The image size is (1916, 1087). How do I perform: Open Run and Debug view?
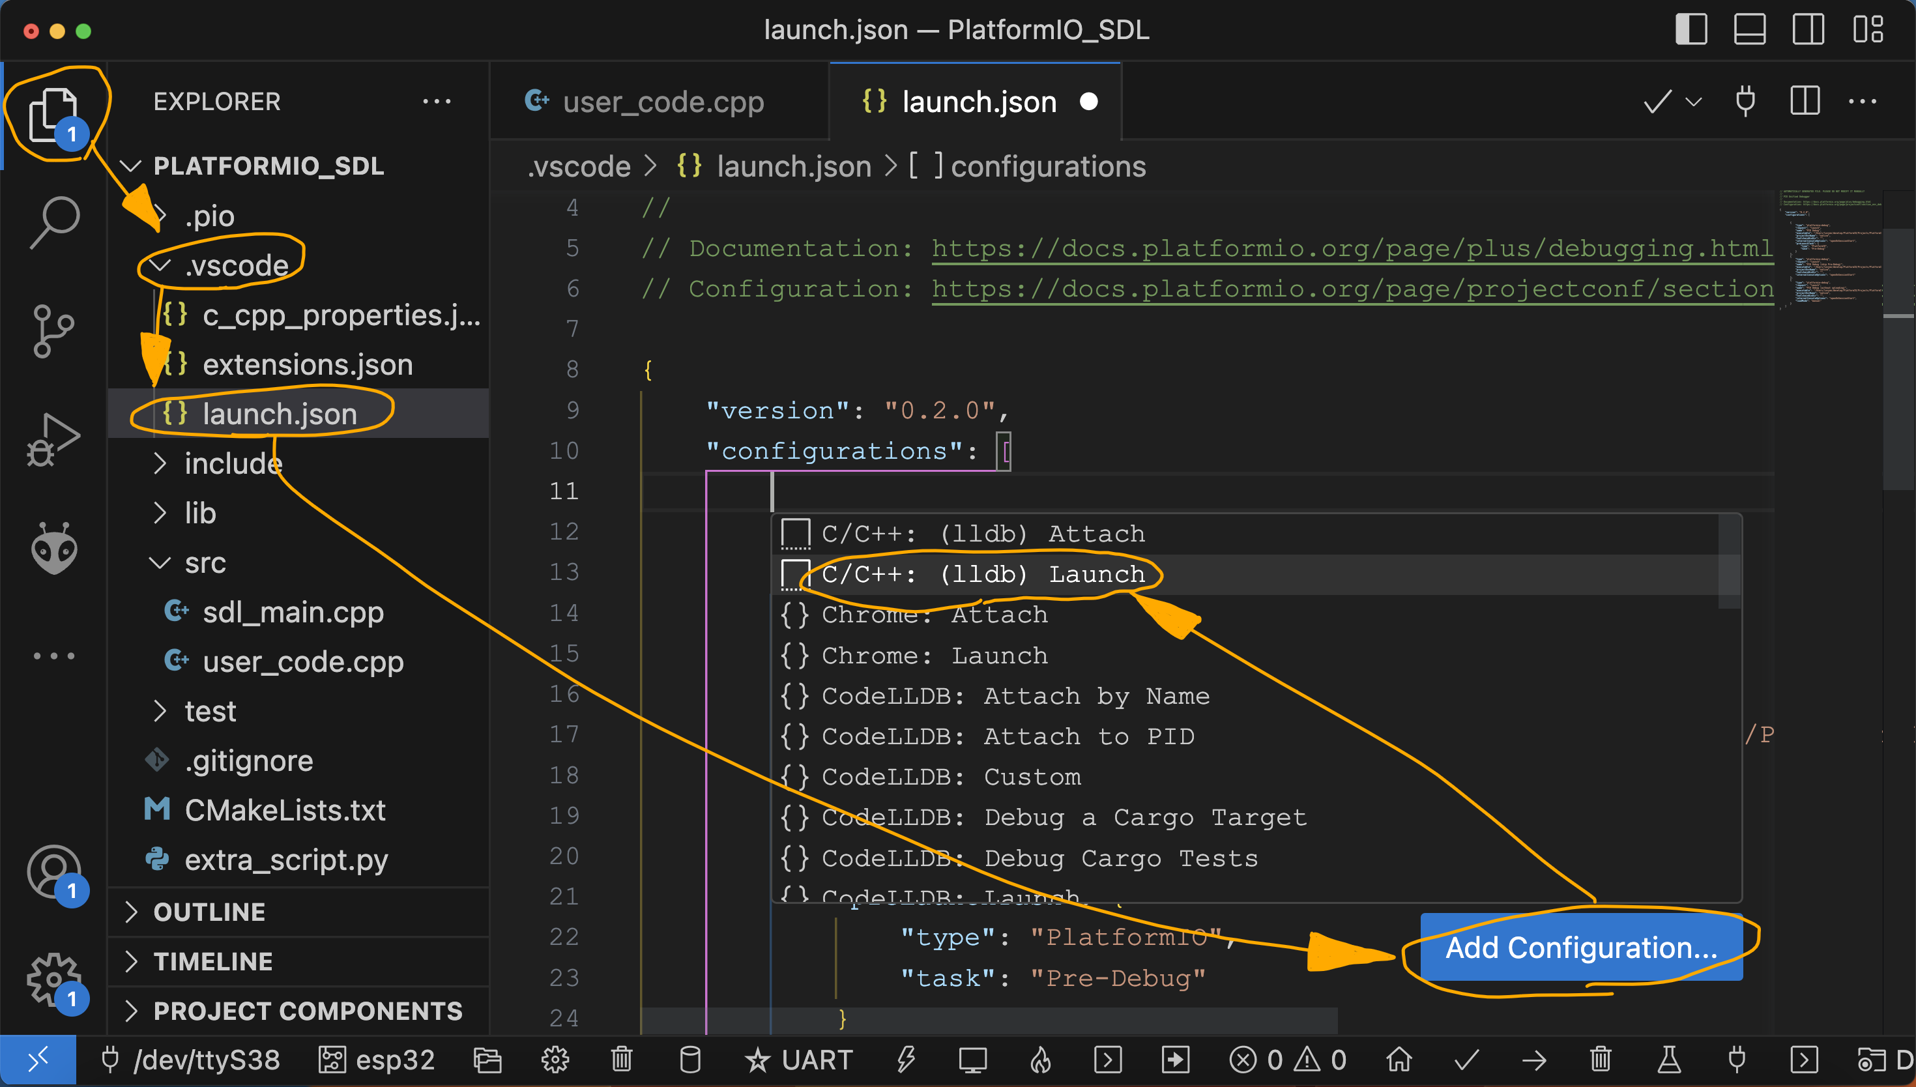(53, 440)
